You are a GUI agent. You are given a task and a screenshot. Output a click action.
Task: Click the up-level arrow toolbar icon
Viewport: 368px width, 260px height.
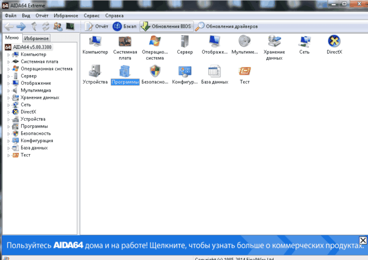click(34, 26)
